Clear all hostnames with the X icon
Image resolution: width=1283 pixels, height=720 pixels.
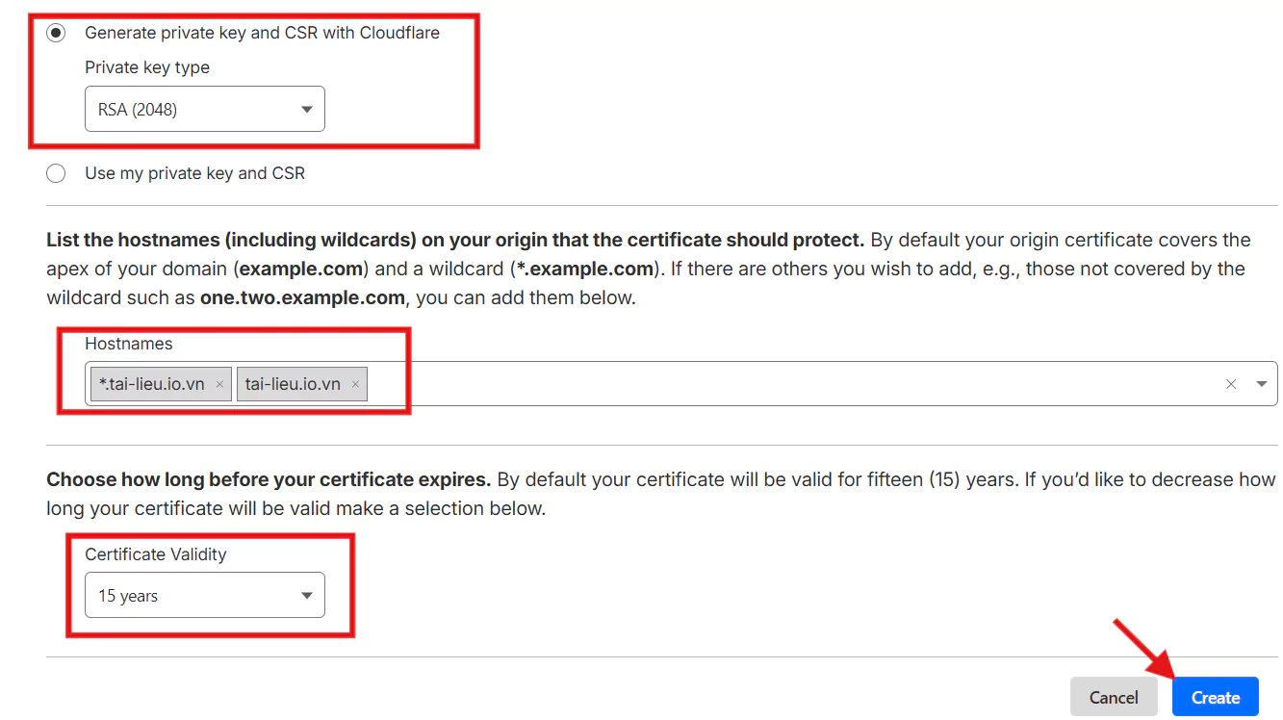(x=1231, y=384)
